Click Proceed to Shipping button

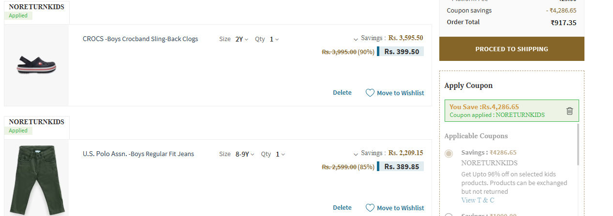coord(511,49)
